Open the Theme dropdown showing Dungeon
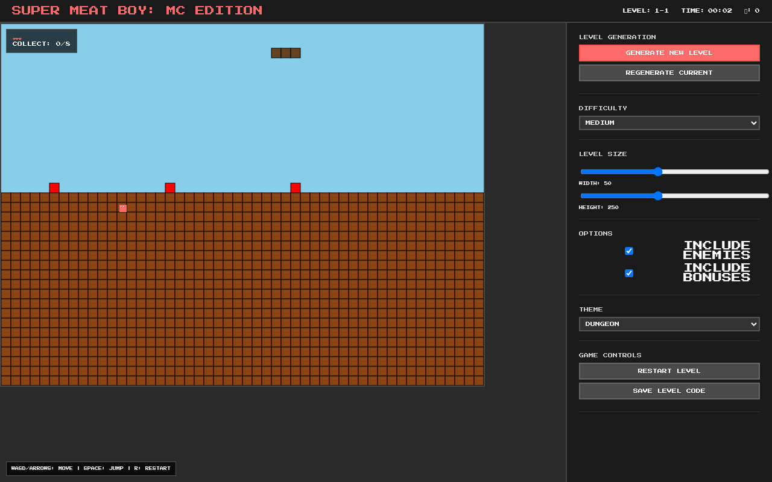 [x=669, y=324]
